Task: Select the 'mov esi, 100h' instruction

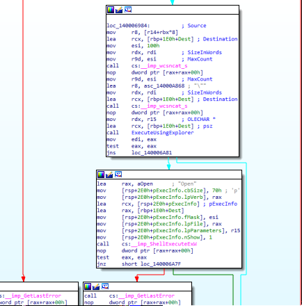Action: [x=133, y=46]
